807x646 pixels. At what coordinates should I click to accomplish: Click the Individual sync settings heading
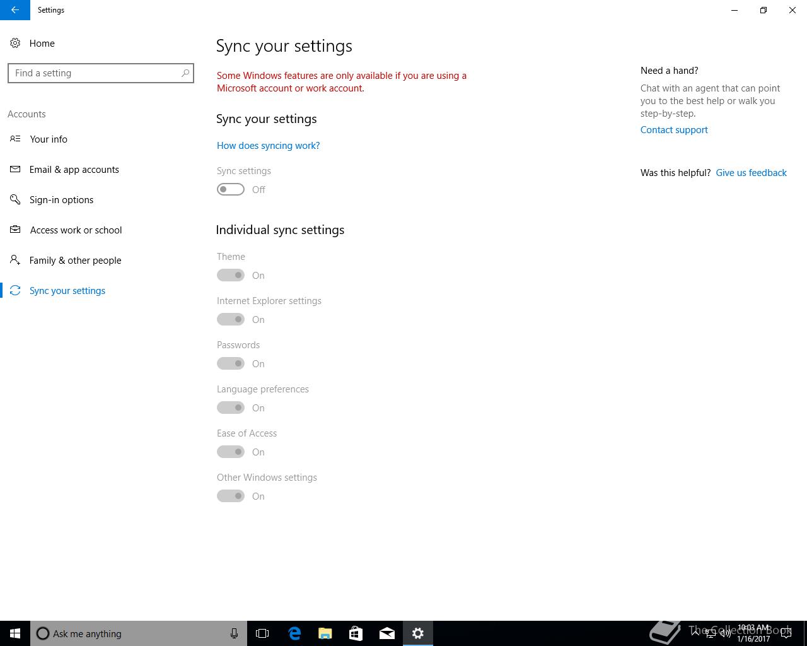click(x=280, y=230)
